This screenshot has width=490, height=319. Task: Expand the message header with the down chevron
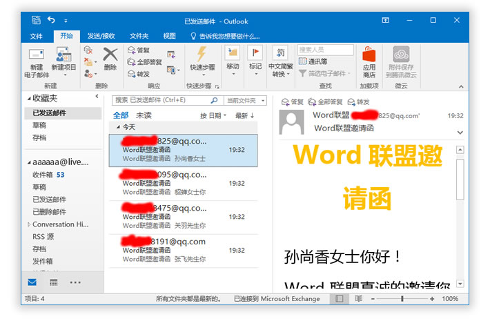click(460, 133)
